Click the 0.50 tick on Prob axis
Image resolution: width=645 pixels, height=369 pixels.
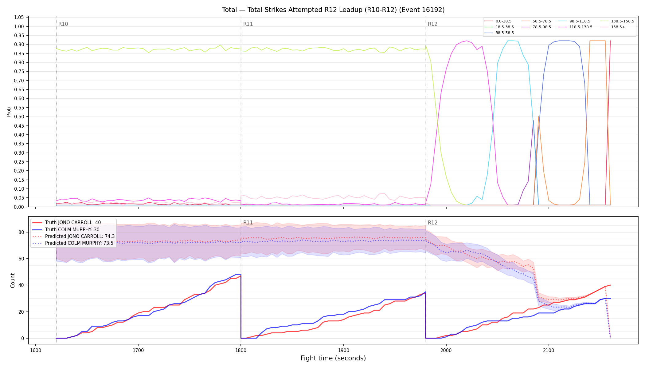[x=19, y=117]
